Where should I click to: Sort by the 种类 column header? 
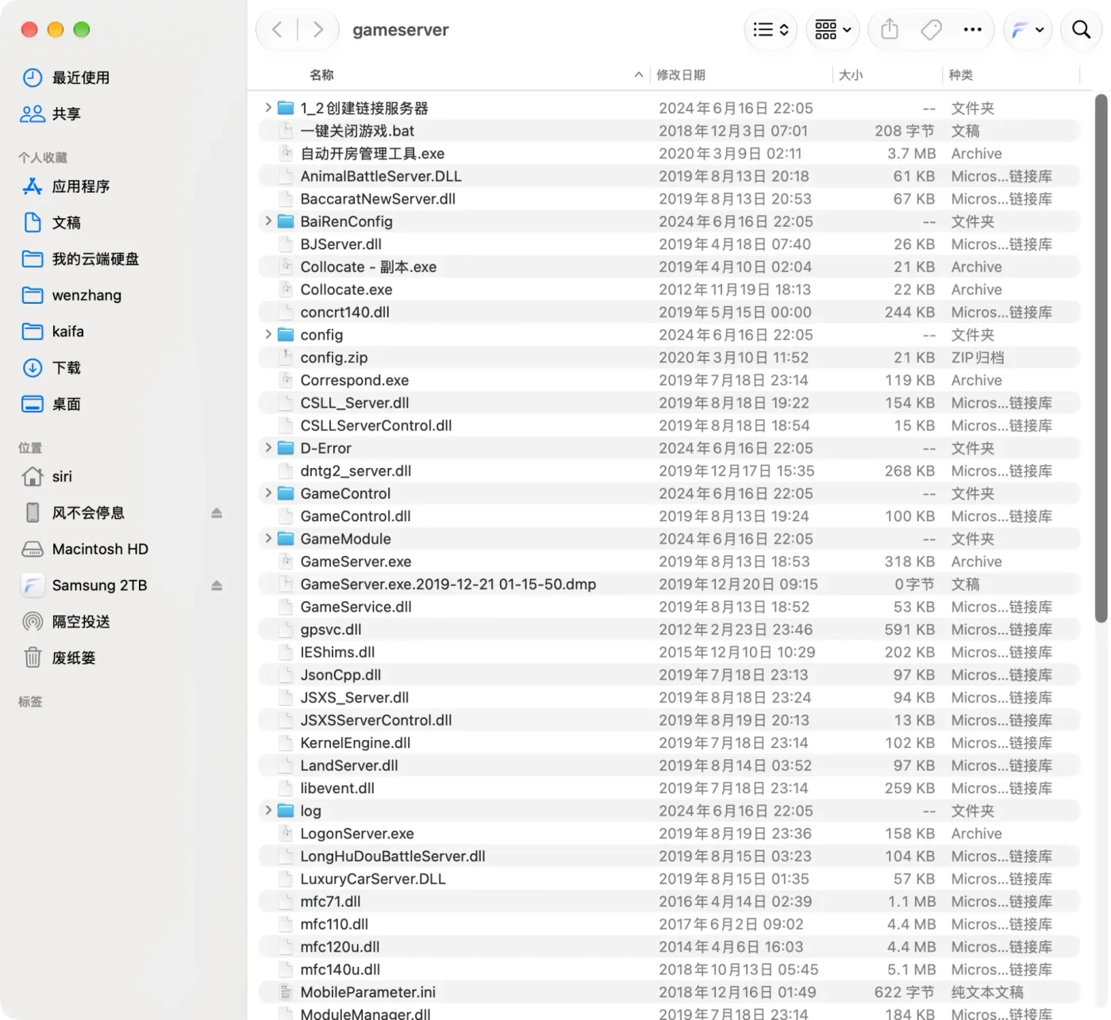coord(961,75)
